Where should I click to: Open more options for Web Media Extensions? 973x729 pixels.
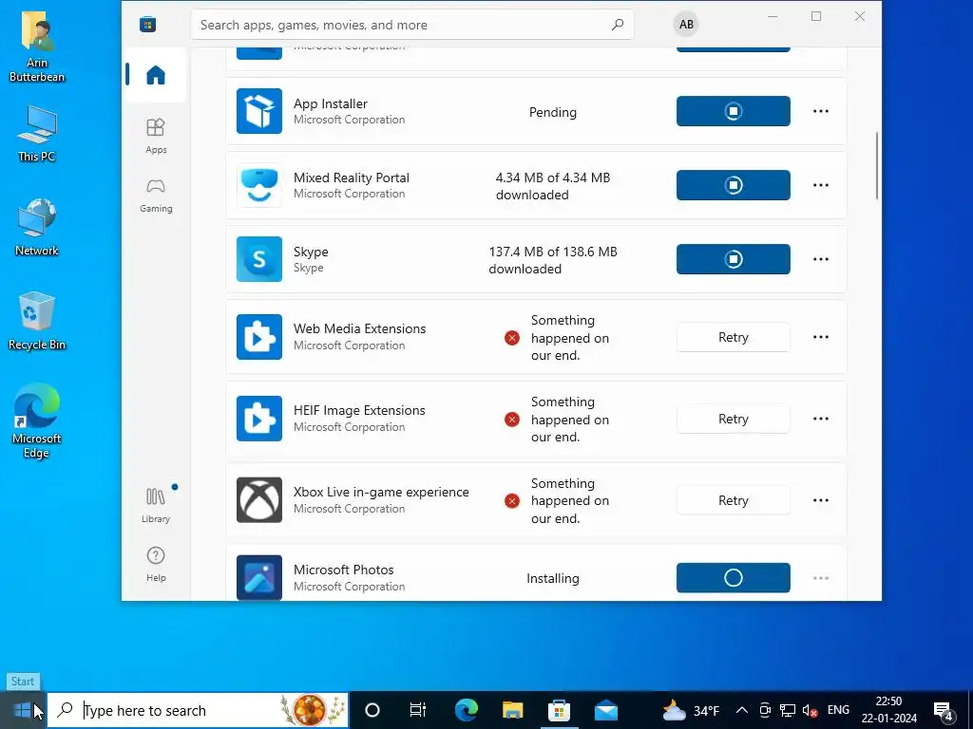tap(820, 337)
